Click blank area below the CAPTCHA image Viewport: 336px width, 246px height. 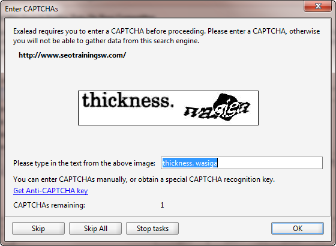click(x=168, y=140)
